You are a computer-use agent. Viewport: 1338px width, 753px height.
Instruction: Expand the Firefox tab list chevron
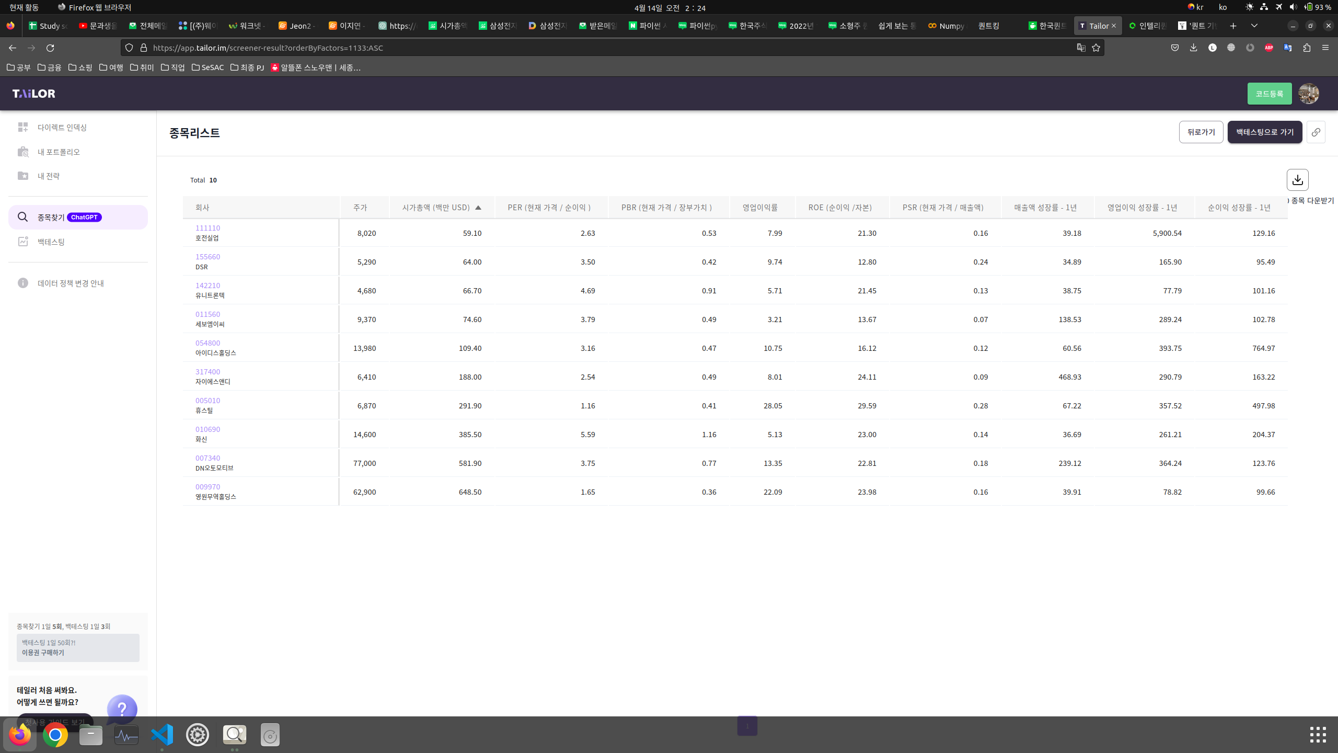[1254, 26]
